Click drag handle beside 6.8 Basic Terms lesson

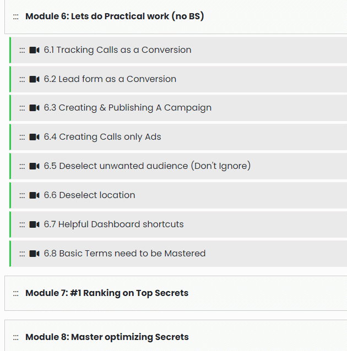point(22,254)
